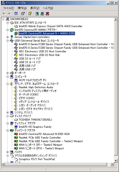Click the バッテリ category icon
The width and height of the screenshot is (119, 172).
pos(12,152)
